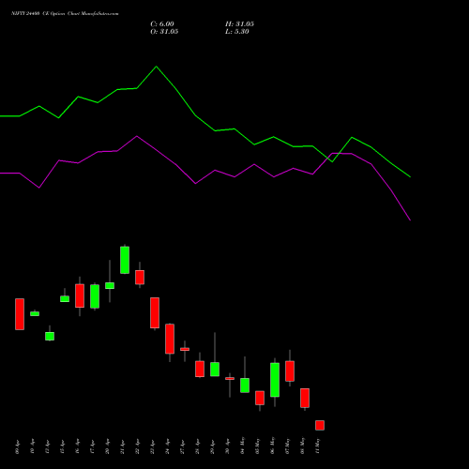Select the red candle above 07 May
This screenshot has width=469, height=469.
point(290,371)
